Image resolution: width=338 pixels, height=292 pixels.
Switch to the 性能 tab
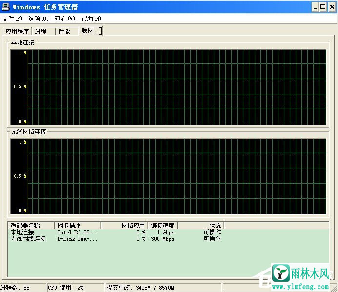click(x=66, y=32)
